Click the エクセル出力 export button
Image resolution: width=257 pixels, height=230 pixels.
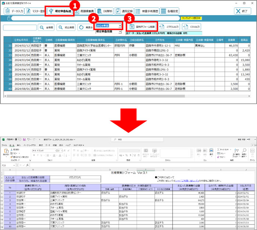coord(169,27)
